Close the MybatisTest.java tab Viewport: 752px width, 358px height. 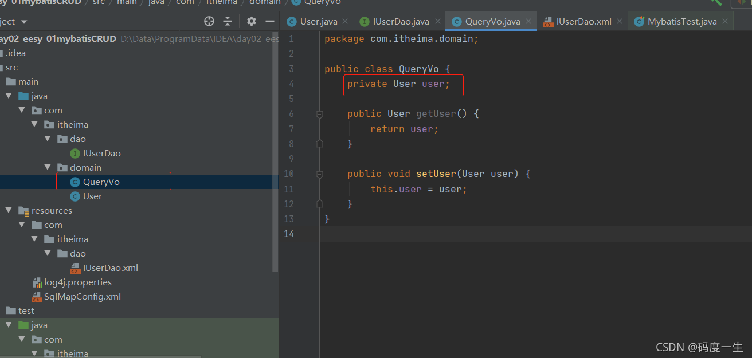point(724,22)
